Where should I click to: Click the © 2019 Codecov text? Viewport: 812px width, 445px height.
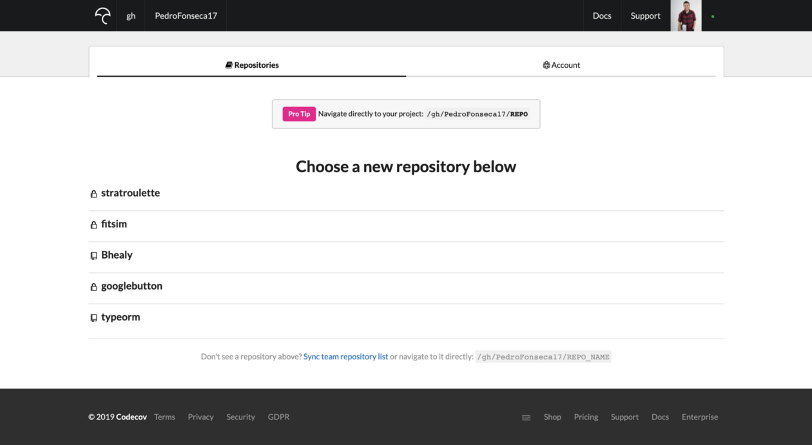(x=117, y=417)
